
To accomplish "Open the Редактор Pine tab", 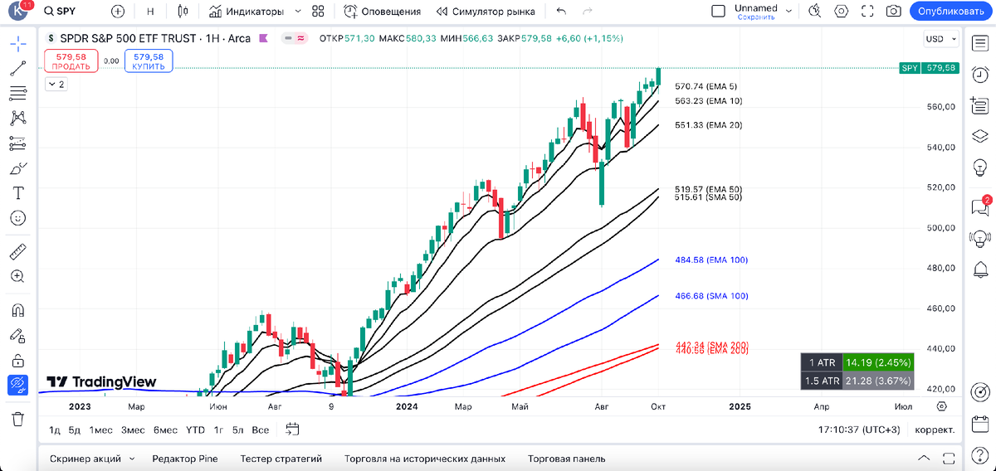I will (x=185, y=459).
